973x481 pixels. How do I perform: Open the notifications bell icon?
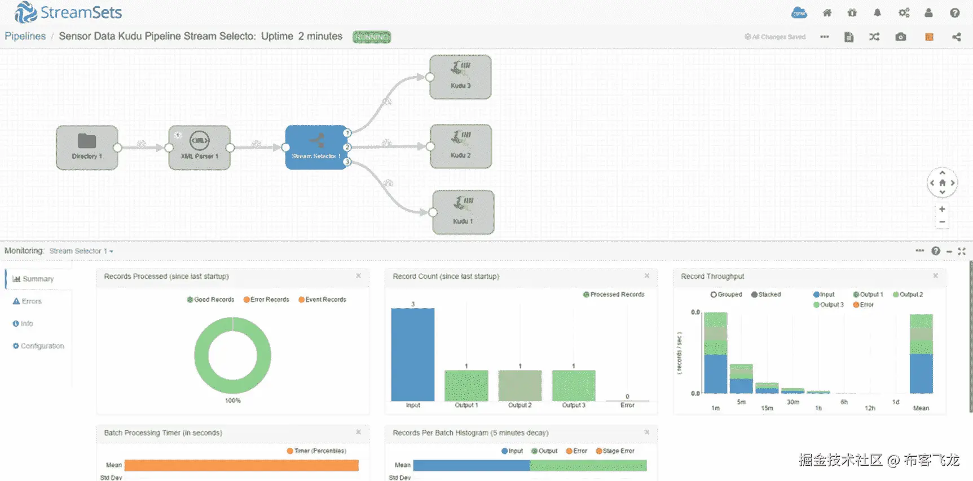coord(877,13)
